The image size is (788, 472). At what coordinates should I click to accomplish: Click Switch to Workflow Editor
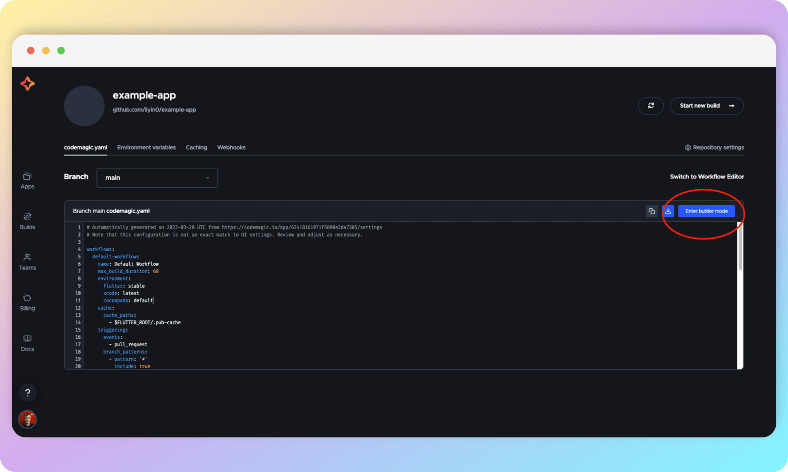tap(707, 177)
